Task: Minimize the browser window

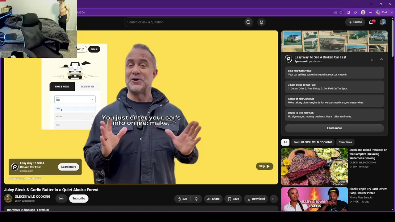Action: [371, 4]
